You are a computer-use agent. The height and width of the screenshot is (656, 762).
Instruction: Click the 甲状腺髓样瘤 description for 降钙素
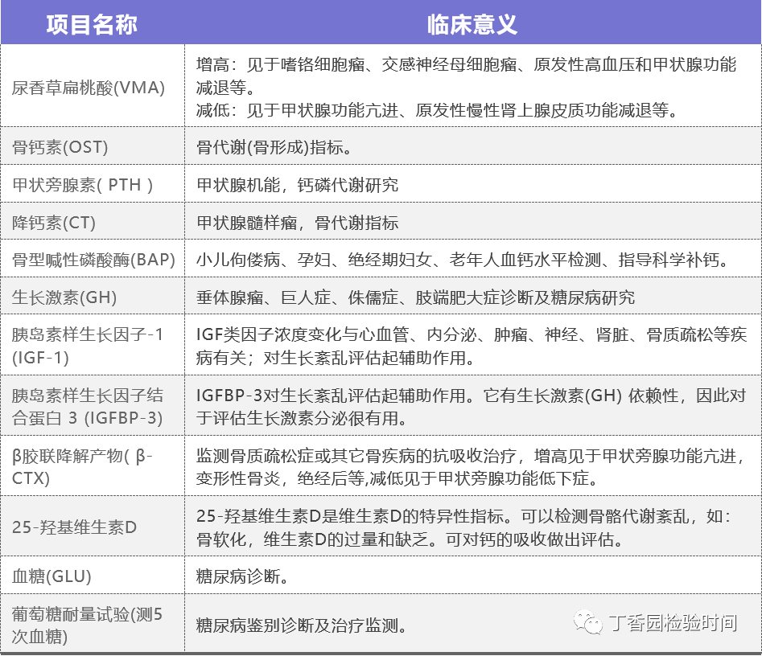coord(298,223)
